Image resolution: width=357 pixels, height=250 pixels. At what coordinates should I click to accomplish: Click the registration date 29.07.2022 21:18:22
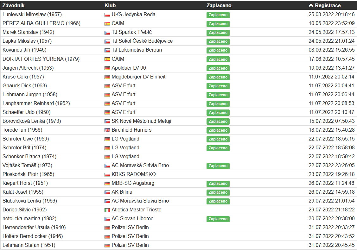click(x=331, y=210)
